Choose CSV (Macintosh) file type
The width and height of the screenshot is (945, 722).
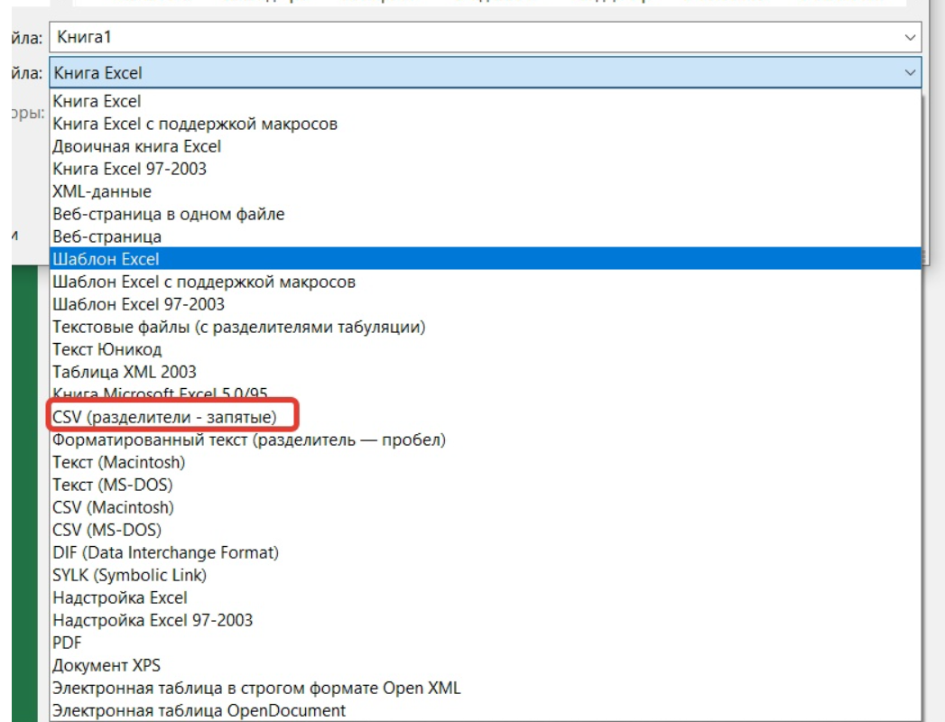pos(486,507)
